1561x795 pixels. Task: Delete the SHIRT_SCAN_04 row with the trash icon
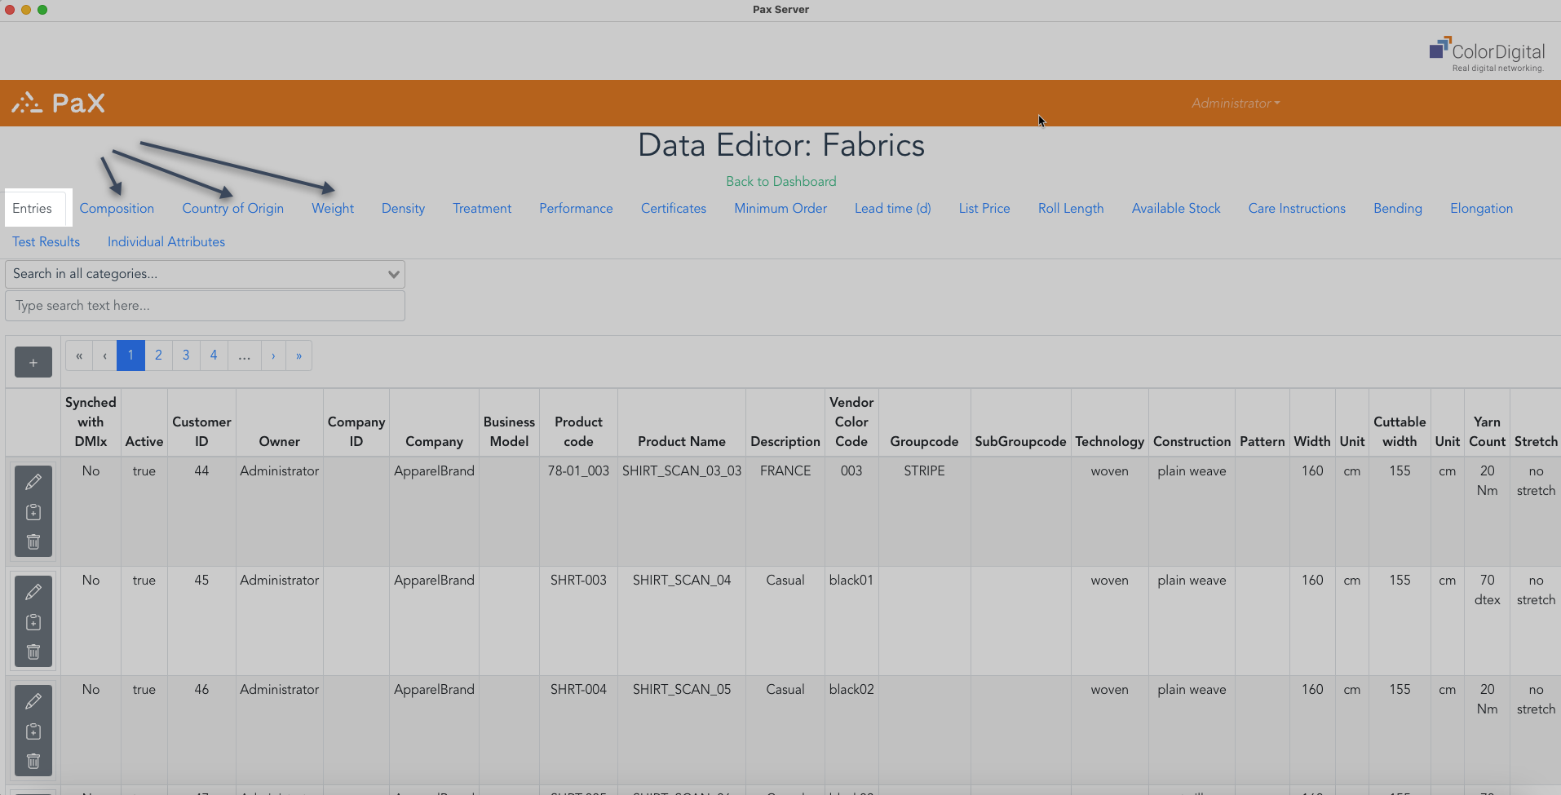pos(33,652)
